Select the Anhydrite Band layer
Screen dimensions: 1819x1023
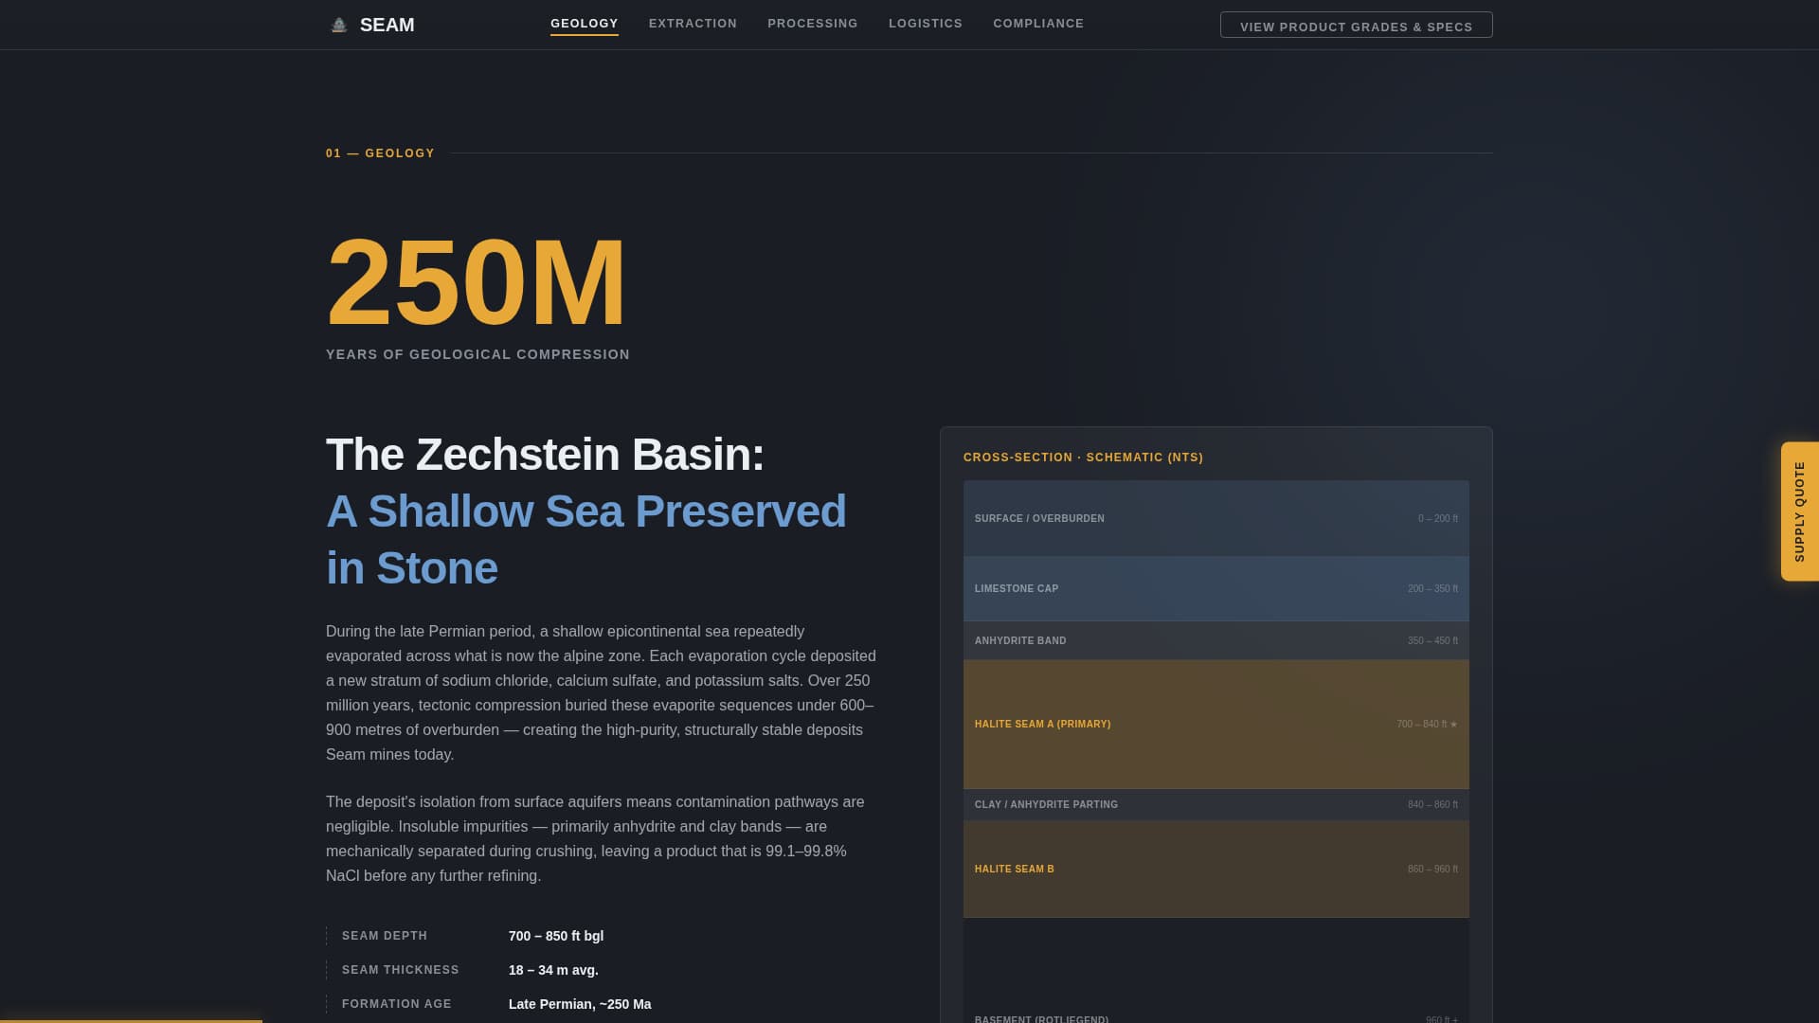click(x=1216, y=640)
